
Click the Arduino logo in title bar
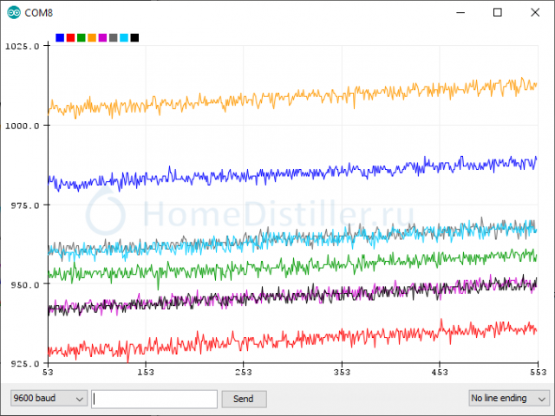click(x=14, y=13)
